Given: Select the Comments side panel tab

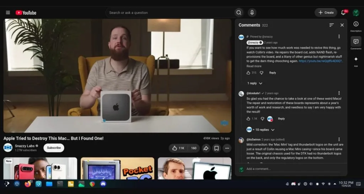Looking at the screenshot, I should [x=356, y=43].
